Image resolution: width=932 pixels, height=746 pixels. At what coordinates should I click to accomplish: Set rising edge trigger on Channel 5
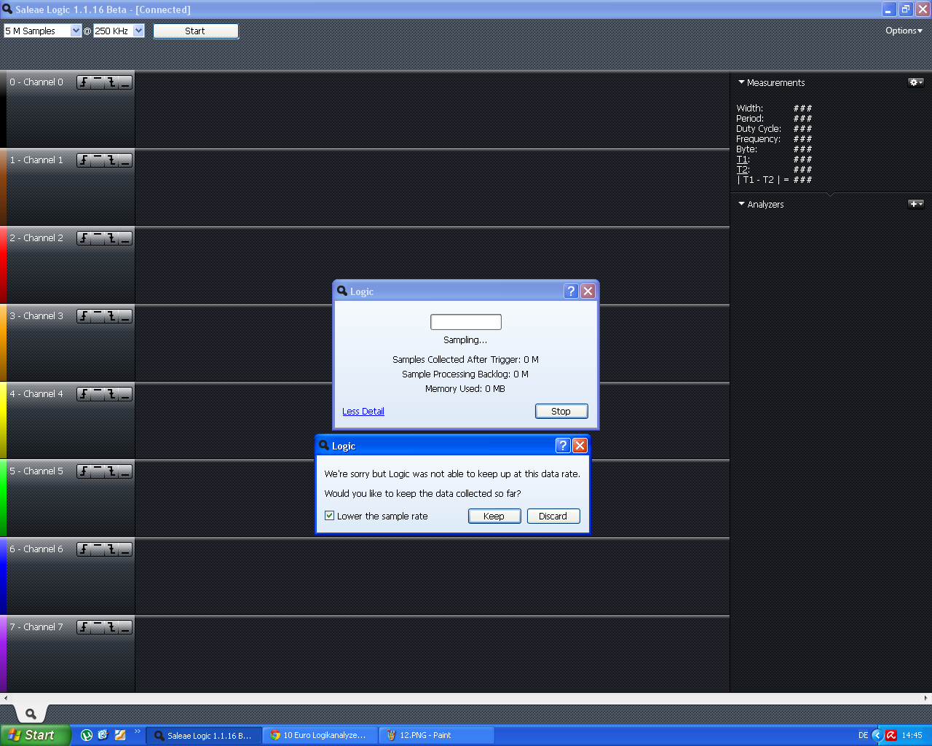tap(84, 471)
